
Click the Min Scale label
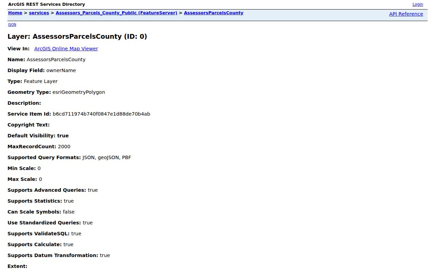point(22,168)
